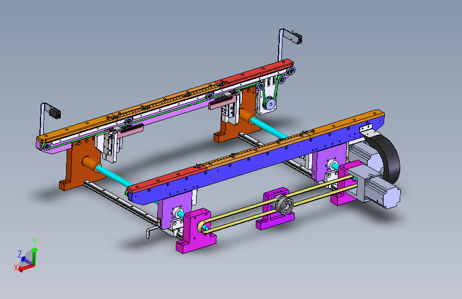462x299 pixels.
Task: Select the gray servo motor at the right end
Action: (x=383, y=192)
